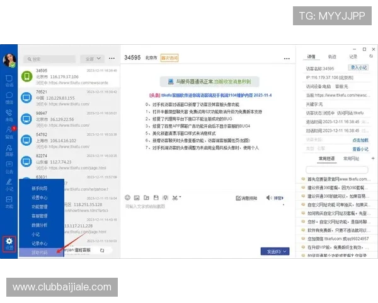Click the 弹窗 popup option
Screen dimensions: 378x303
[278, 198]
